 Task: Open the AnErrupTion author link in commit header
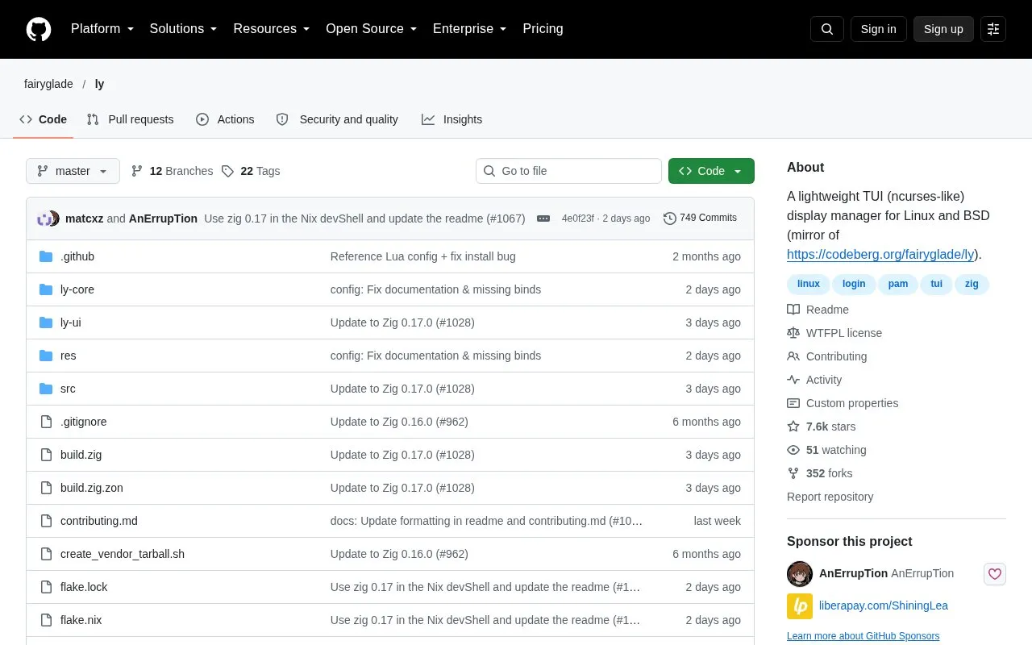click(x=163, y=218)
